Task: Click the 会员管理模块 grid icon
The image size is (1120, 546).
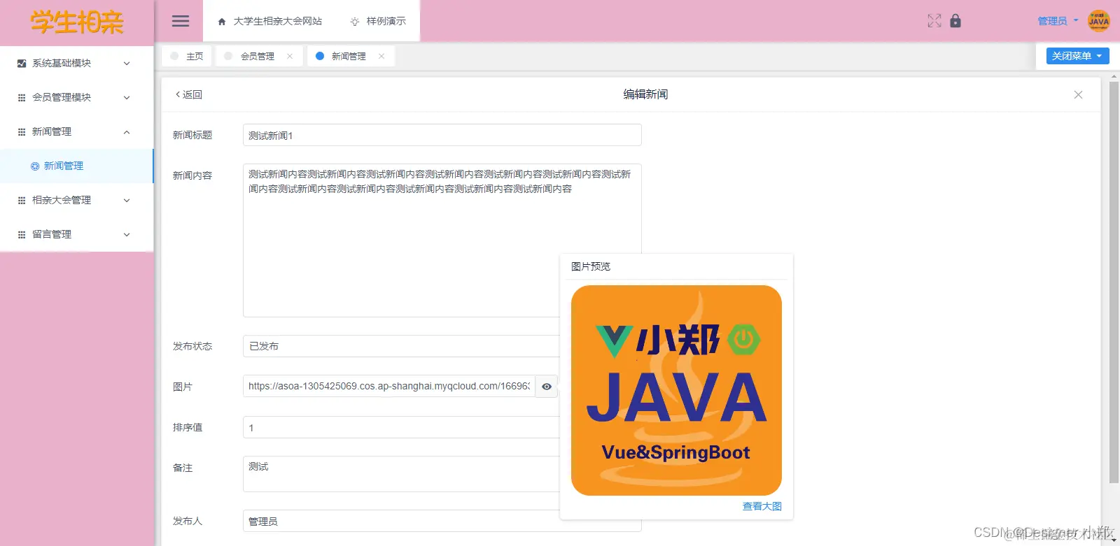Action: click(x=22, y=97)
